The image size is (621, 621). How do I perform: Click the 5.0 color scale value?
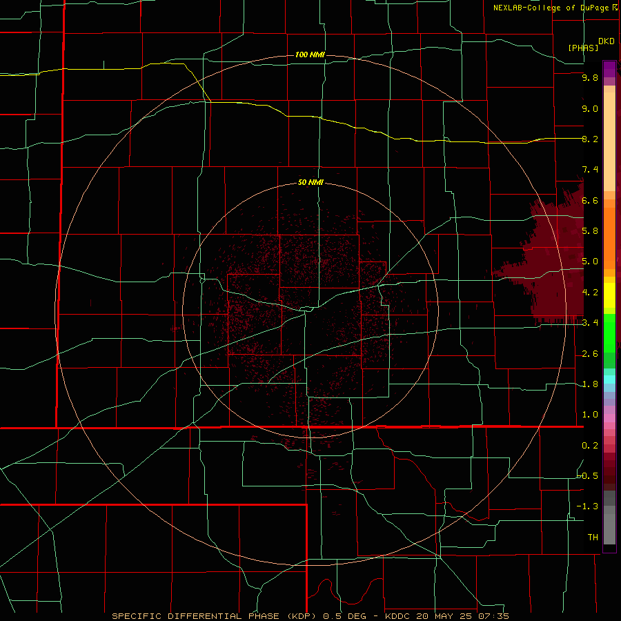point(590,262)
